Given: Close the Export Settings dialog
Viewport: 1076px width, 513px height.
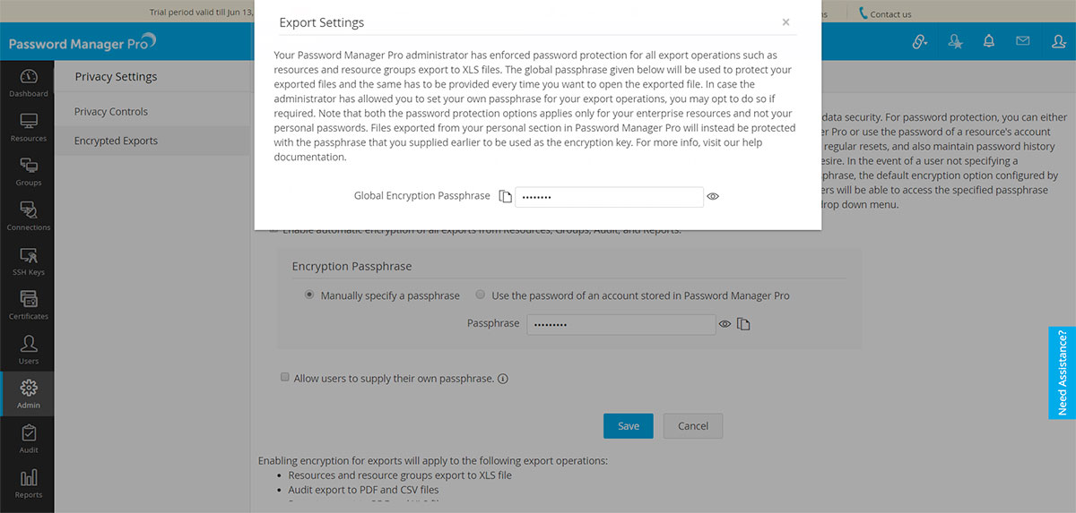Looking at the screenshot, I should (785, 22).
